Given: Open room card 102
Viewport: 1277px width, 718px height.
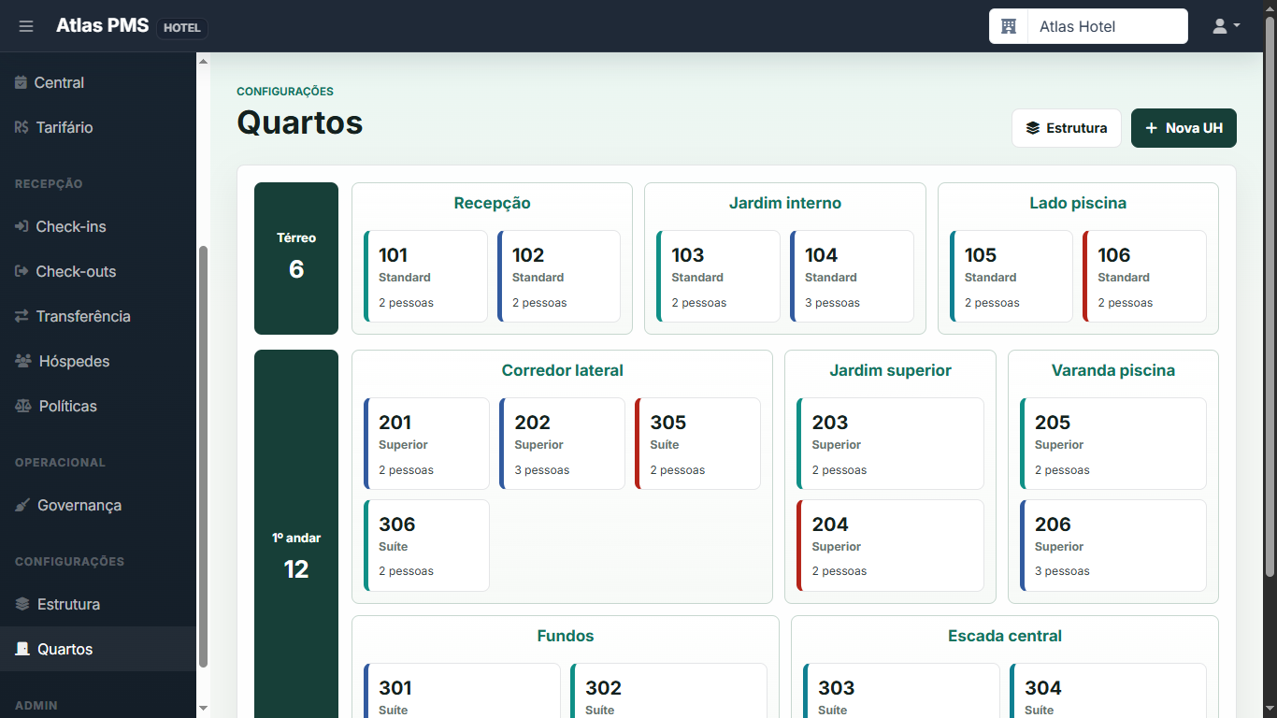Looking at the screenshot, I should 559,277.
